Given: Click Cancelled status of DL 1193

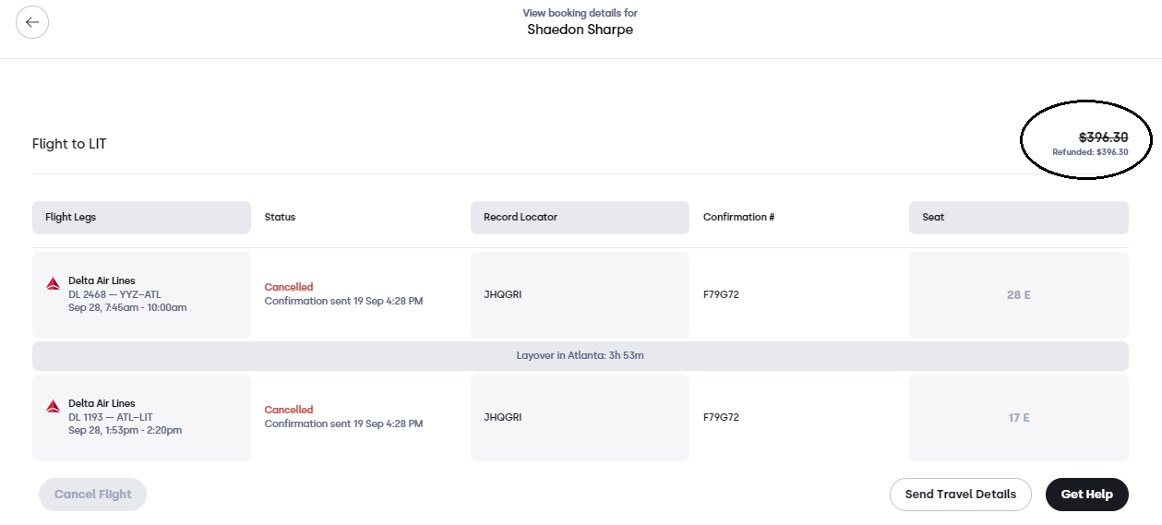Looking at the screenshot, I should (x=289, y=410).
